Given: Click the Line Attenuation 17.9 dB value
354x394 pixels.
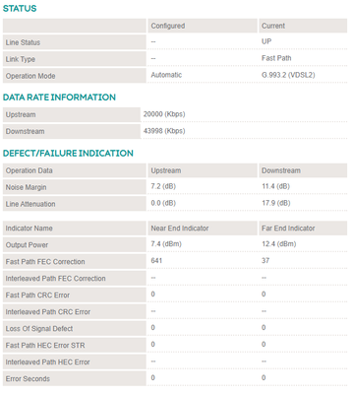Looking at the screenshot, I should 276,203.
